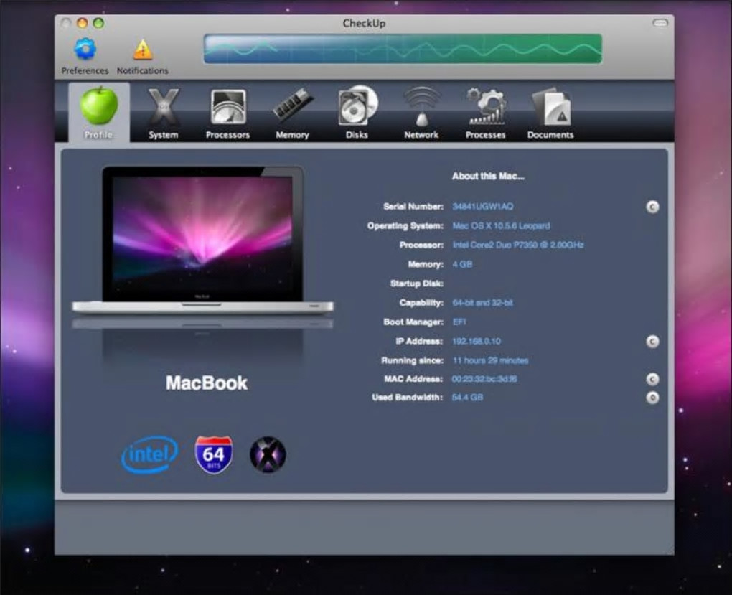Image resolution: width=732 pixels, height=595 pixels.
Task: Click the copy button beside MAC Address
Action: [652, 379]
